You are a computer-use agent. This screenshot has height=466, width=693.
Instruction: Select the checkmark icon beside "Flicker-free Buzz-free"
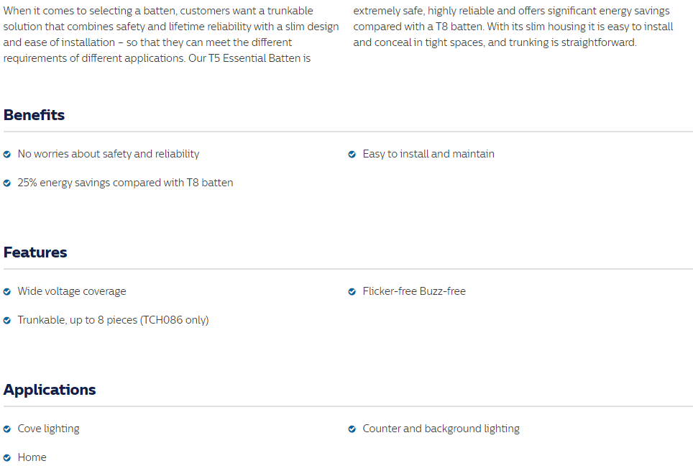click(352, 292)
